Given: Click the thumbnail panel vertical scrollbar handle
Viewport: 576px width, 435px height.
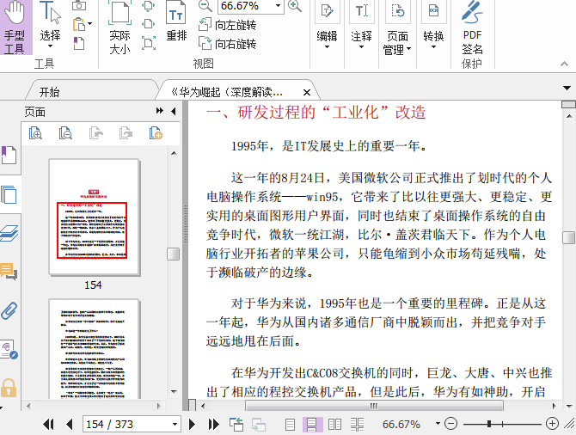Looking at the screenshot, I should (x=174, y=254).
